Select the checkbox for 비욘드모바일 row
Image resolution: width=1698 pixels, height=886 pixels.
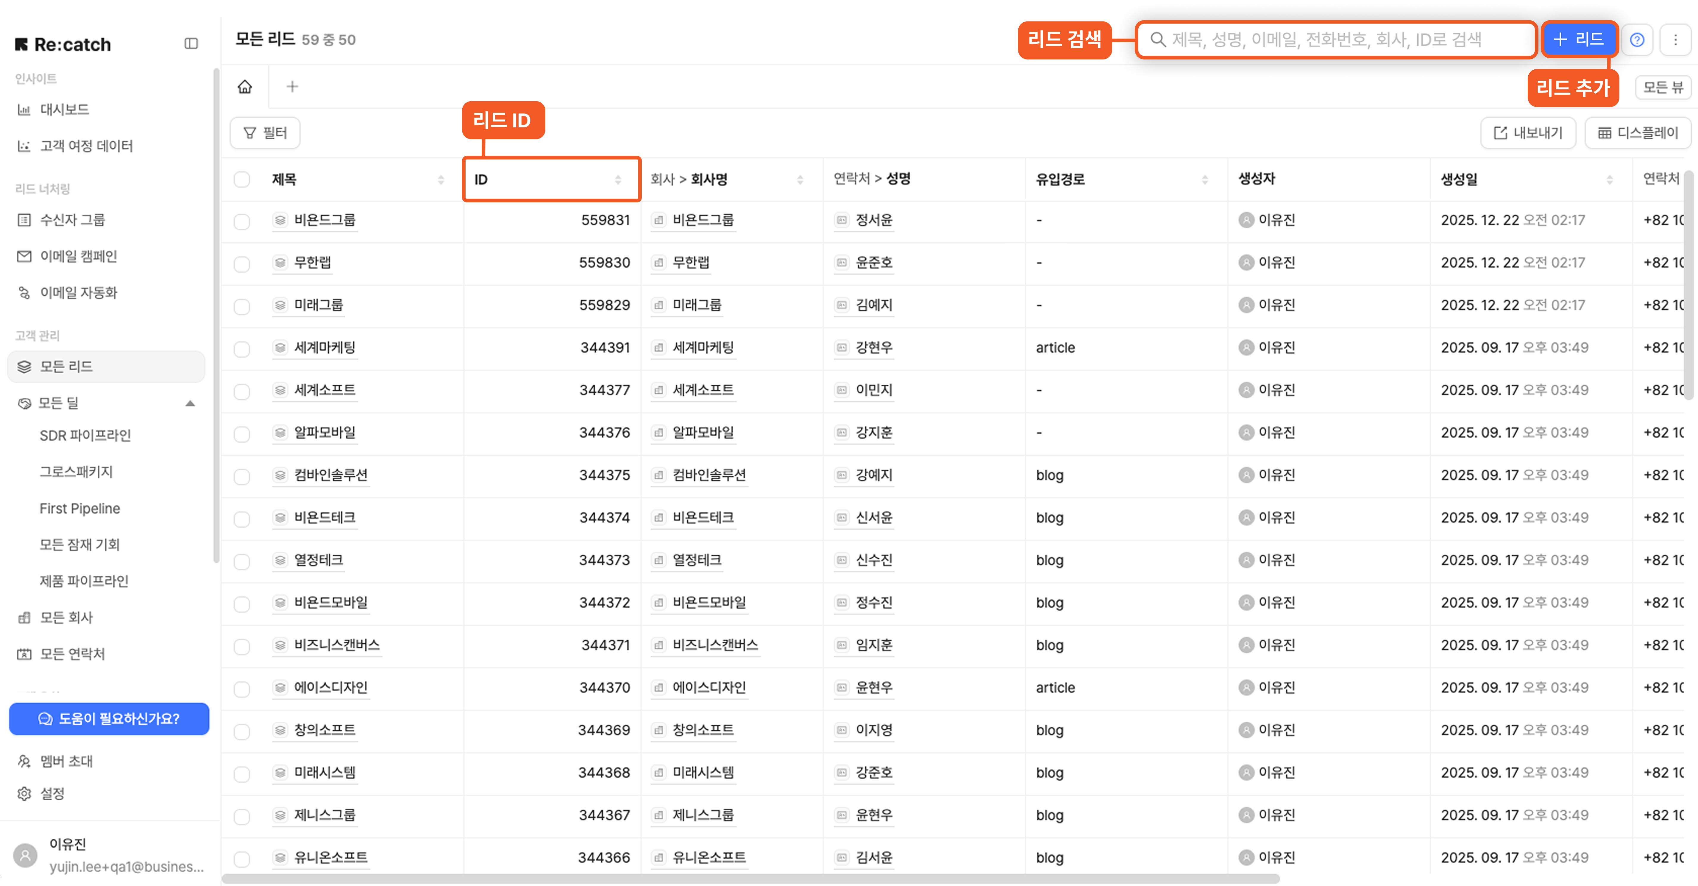click(242, 604)
